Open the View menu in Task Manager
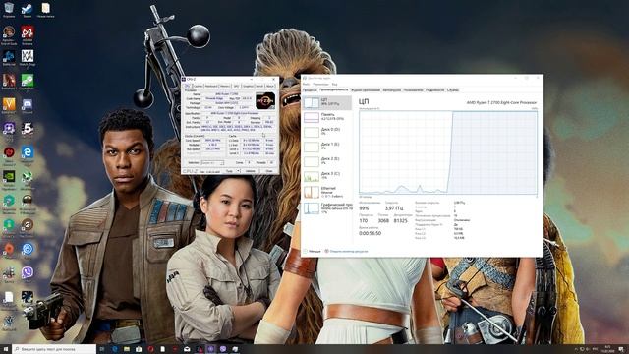Screen dimensions: 629x354 (x=334, y=85)
